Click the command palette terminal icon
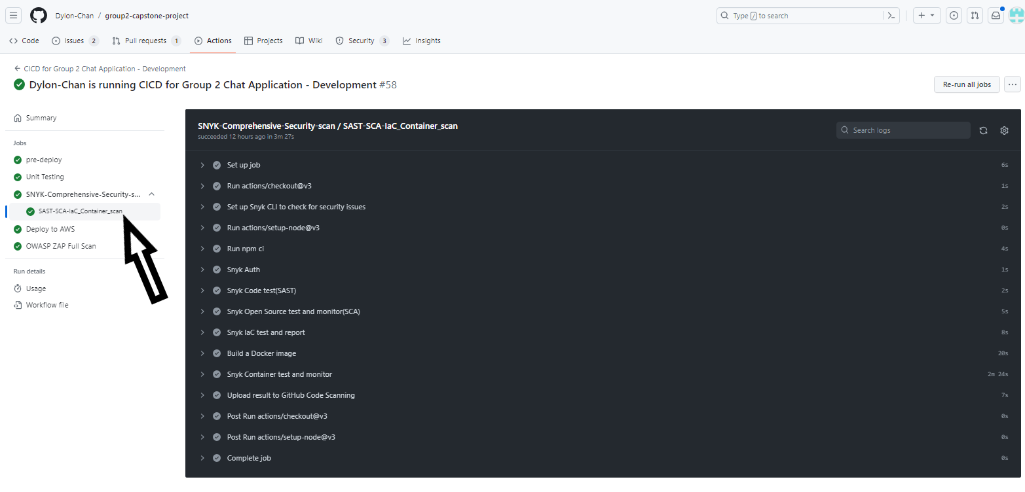This screenshot has width=1025, height=492. pyautogui.click(x=891, y=15)
